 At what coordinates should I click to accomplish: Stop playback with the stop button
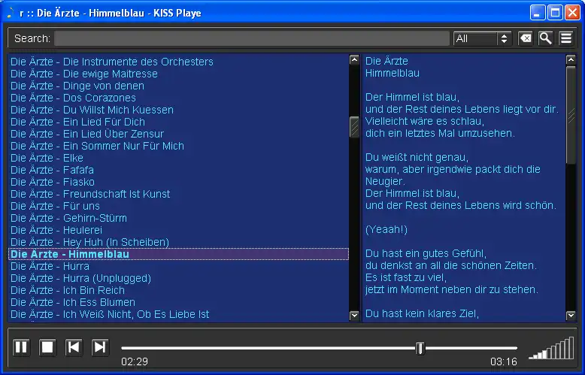tap(47, 347)
